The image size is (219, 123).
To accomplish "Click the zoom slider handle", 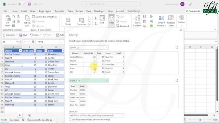I will click(200, 120).
